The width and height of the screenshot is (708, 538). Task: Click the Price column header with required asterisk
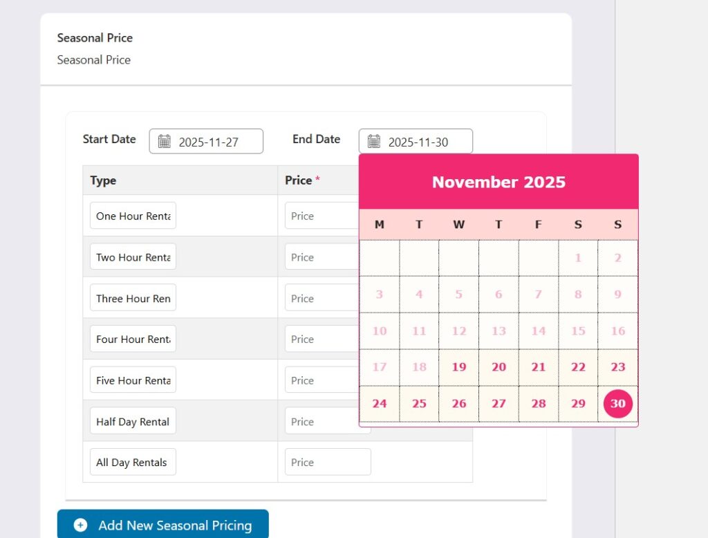[301, 180]
